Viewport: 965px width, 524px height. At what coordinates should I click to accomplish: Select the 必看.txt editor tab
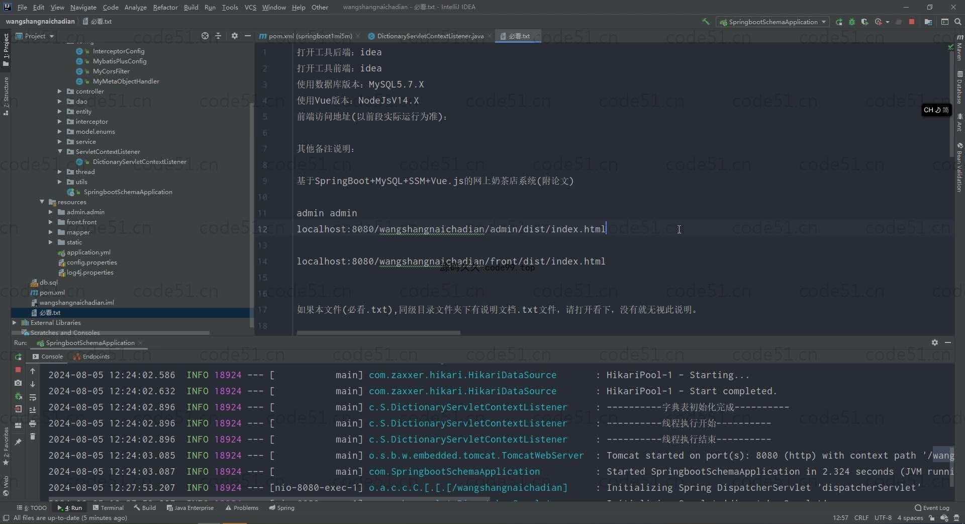point(518,36)
